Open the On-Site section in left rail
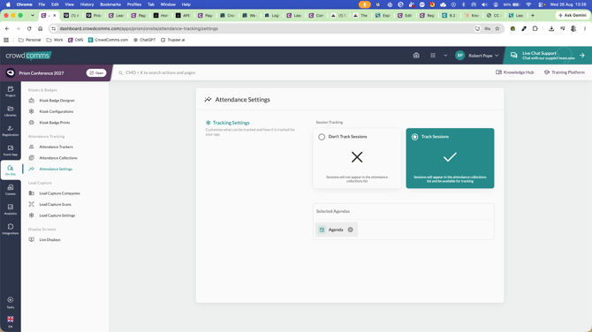The image size is (592, 332). (x=11, y=170)
